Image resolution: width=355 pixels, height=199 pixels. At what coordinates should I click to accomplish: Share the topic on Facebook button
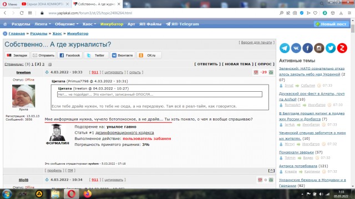(x=70, y=55)
